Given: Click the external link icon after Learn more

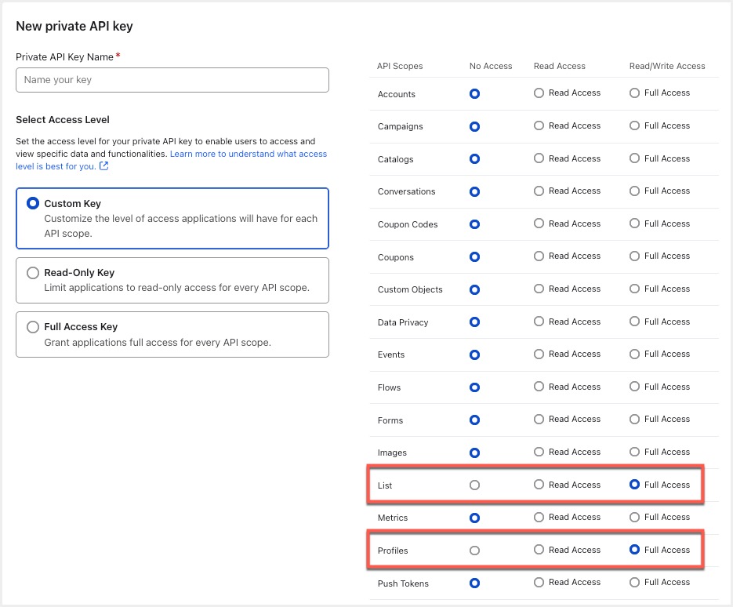Looking at the screenshot, I should click(104, 166).
